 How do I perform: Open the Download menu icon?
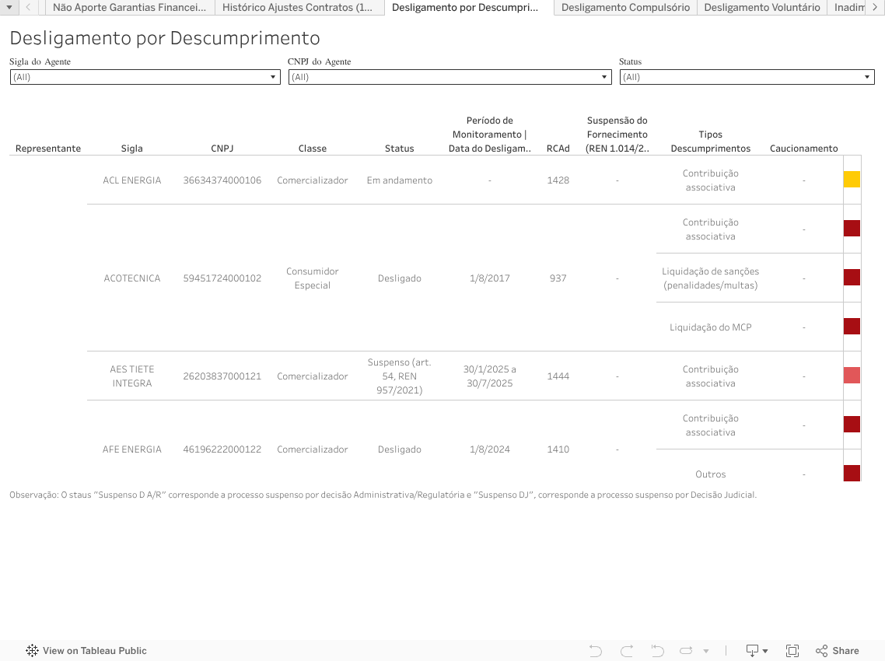[x=756, y=651]
